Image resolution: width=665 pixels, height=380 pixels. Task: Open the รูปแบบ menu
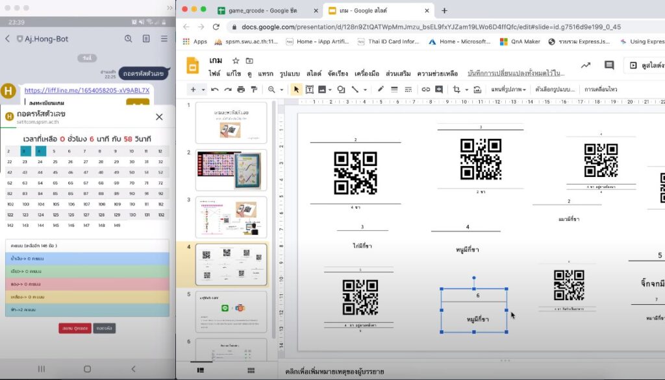pos(290,74)
